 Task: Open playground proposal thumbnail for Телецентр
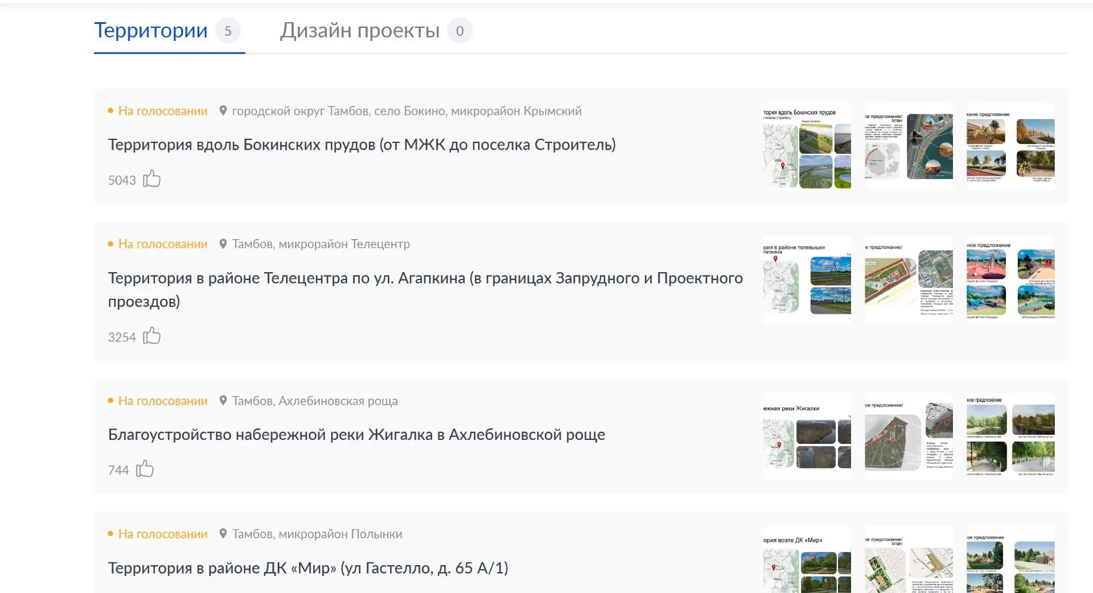[1010, 280]
